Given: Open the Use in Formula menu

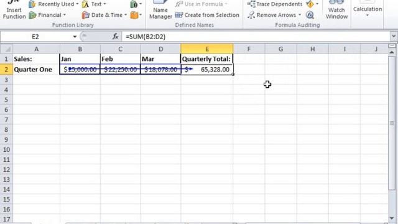Looking at the screenshot, I should click(x=201, y=4).
